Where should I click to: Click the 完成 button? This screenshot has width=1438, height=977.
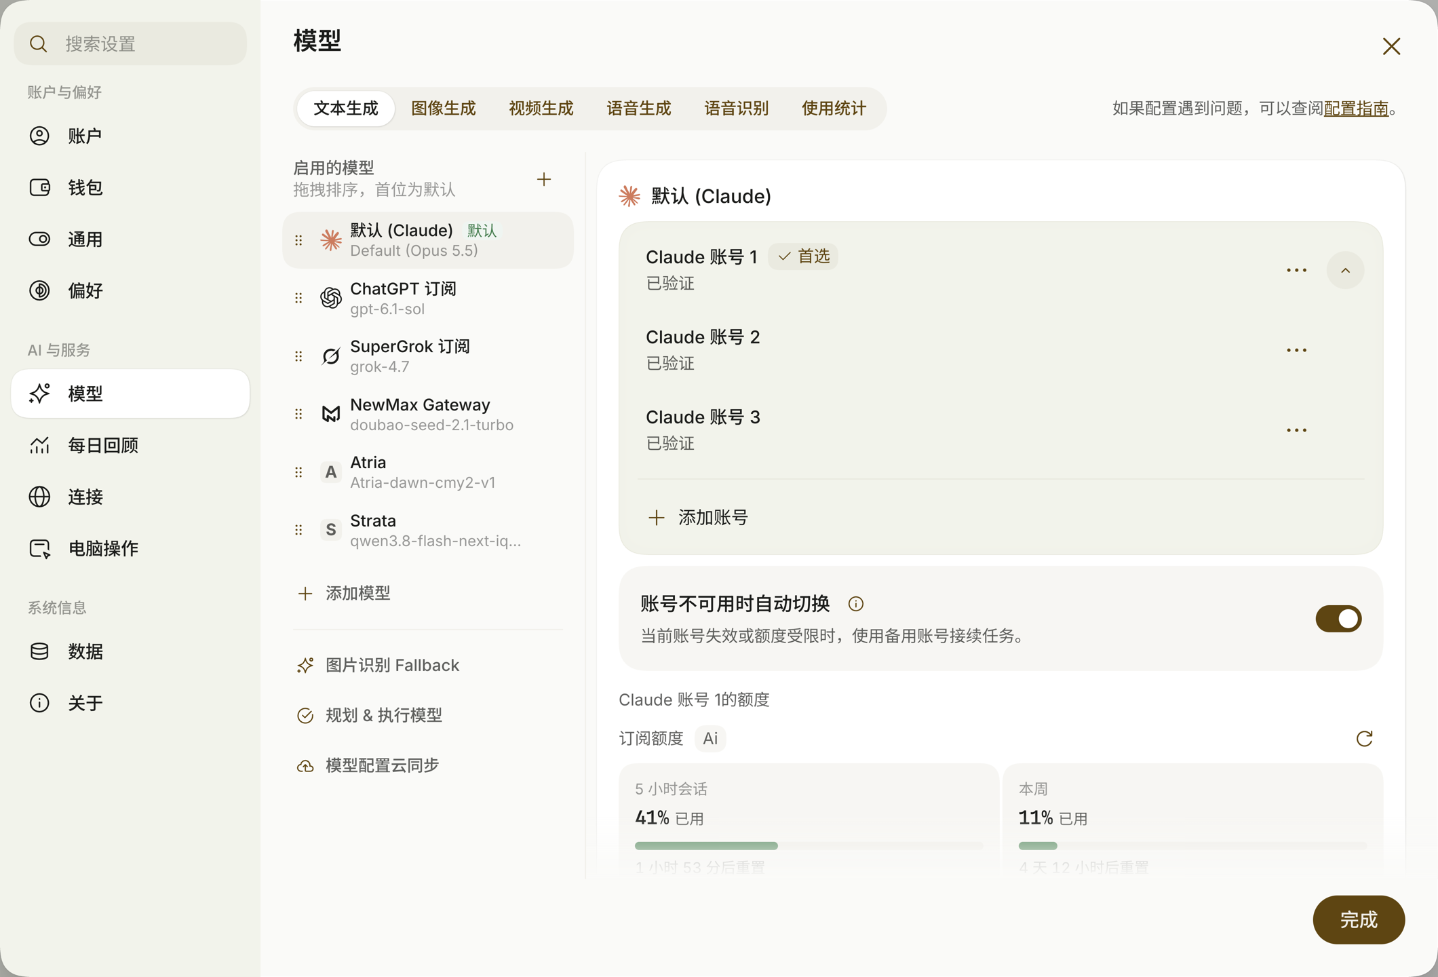pyautogui.click(x=1359, y=920)
